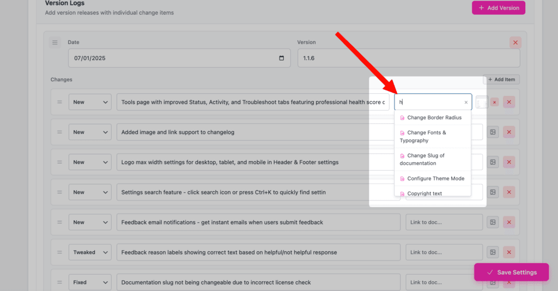Choose Configure Theme Mode suggestion
Image resolution: width=558 pixels, height=291 pixels.
[x=435, y=179]
